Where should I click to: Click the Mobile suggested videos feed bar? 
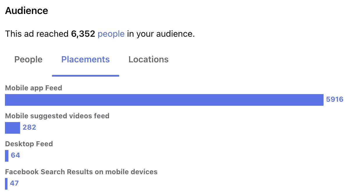coord(12,128)
